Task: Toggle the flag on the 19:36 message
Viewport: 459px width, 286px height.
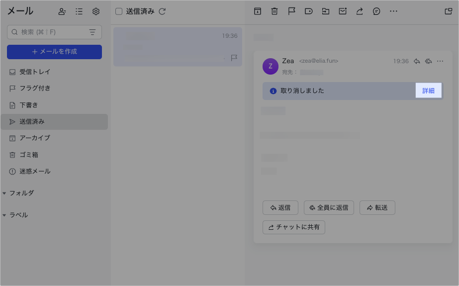Action: [234, 58]
